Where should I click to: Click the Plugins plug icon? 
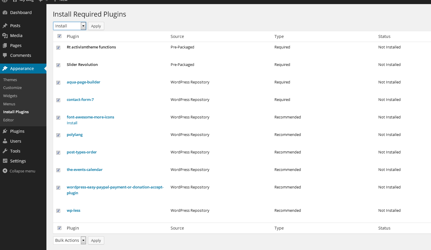[5, 131]
